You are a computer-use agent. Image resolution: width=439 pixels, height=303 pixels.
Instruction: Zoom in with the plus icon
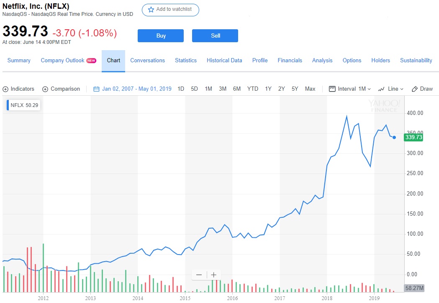click(x=213, y=275)
